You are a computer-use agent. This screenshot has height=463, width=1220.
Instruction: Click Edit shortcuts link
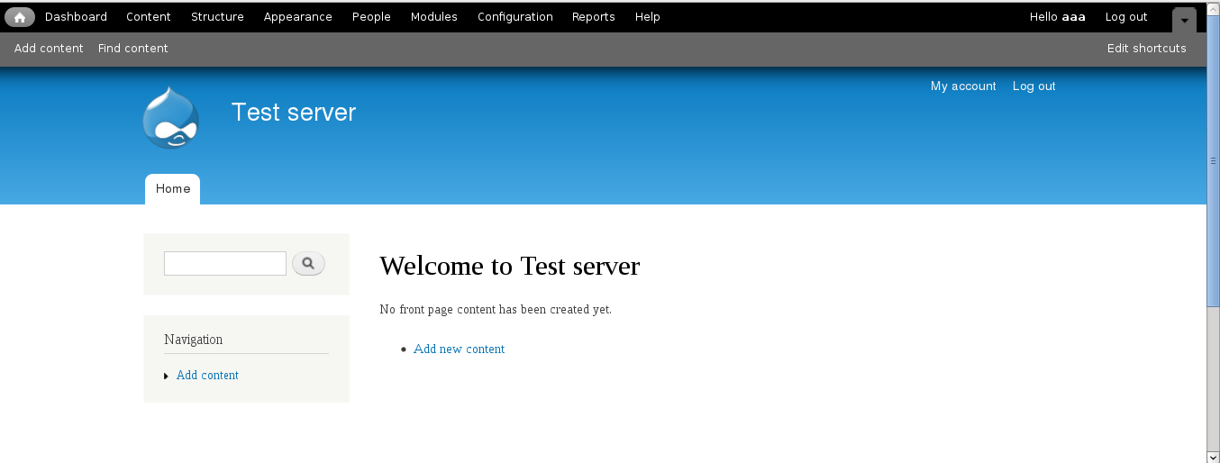[1146, 49]
